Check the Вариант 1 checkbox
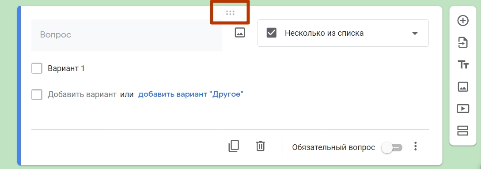Screen dimensions: 481x169 37,68
